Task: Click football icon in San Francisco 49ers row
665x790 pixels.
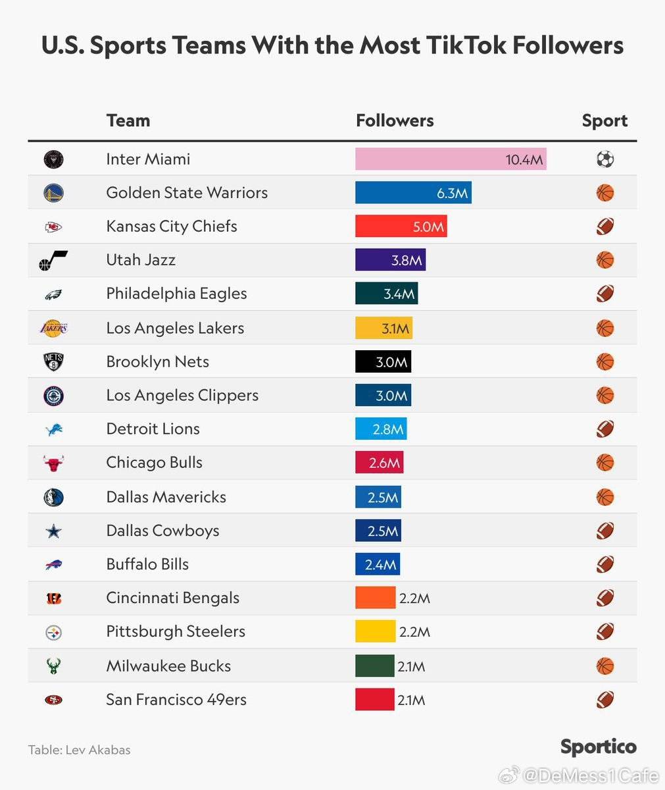Action: 605,699
